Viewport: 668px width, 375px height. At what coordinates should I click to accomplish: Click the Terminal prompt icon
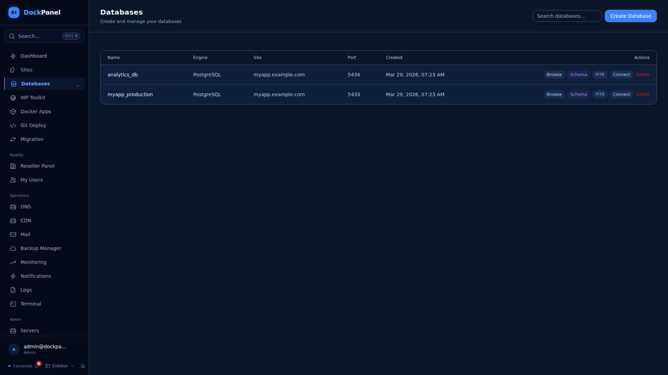point(13,304)
